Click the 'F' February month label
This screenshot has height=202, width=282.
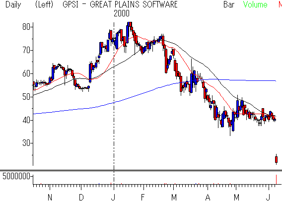(142, 198)
